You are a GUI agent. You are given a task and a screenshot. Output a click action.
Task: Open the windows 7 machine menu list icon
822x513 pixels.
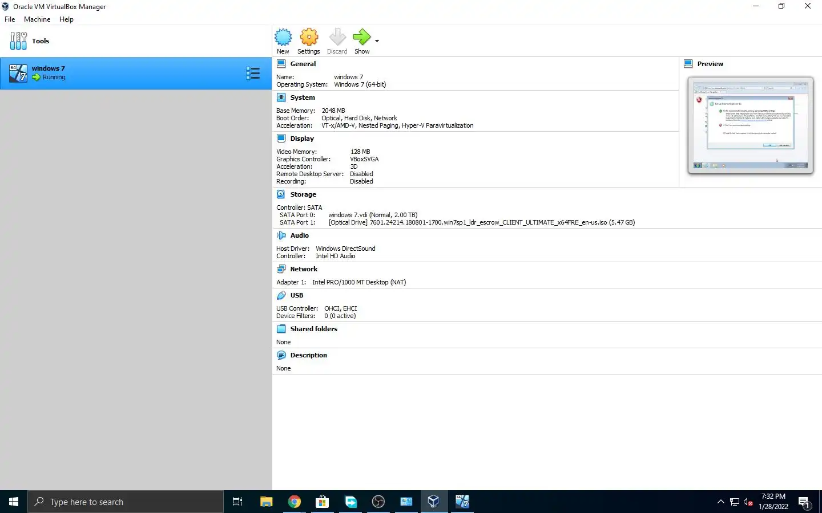253,73
